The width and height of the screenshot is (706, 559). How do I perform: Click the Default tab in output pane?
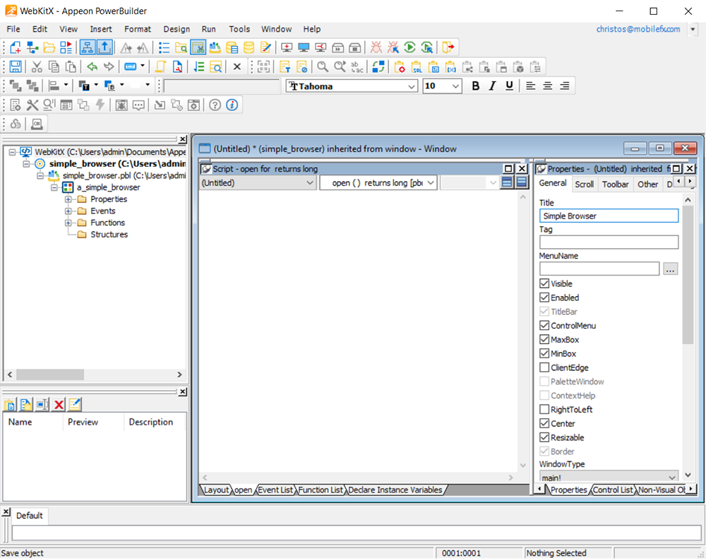29,515
